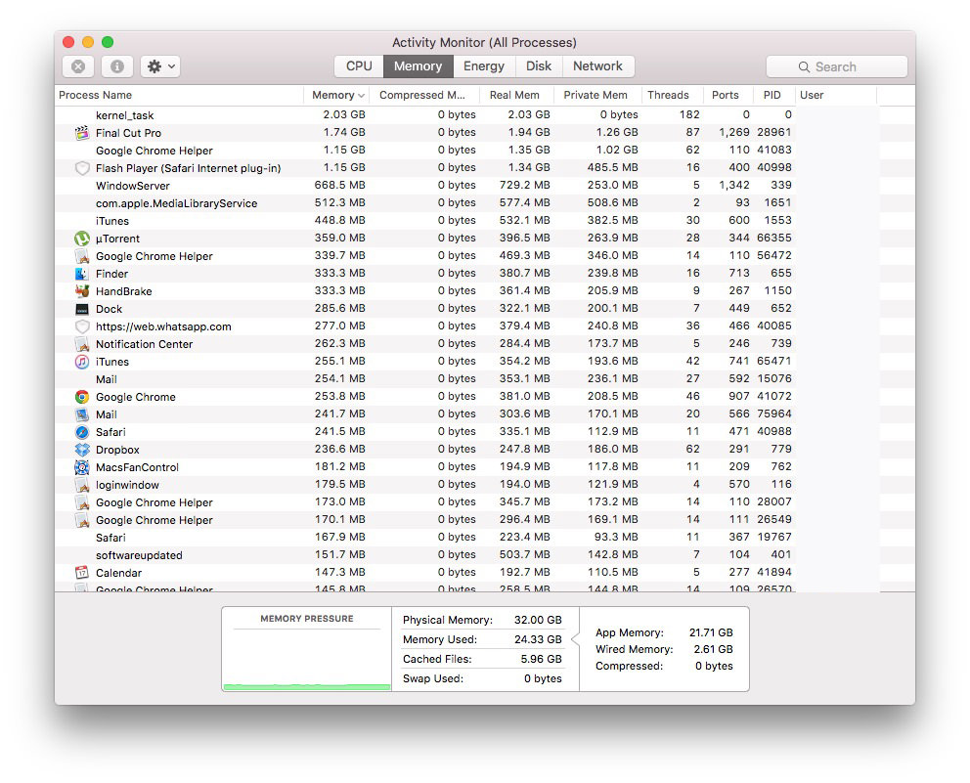The image size is (970, 783).
Task: Sort by Ports column header
Action: tap(728, 95)
